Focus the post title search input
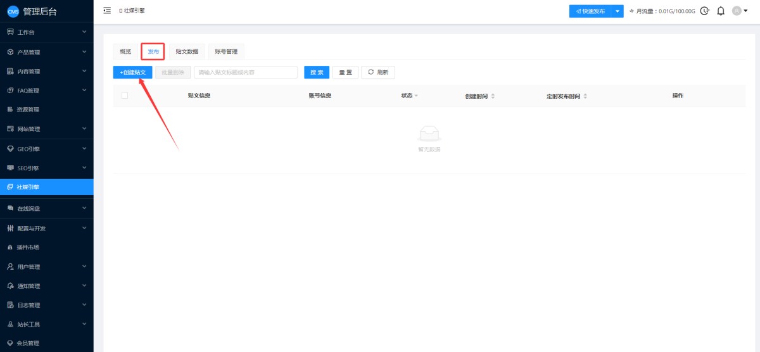The image size is (760, 352). click(246, 72)
